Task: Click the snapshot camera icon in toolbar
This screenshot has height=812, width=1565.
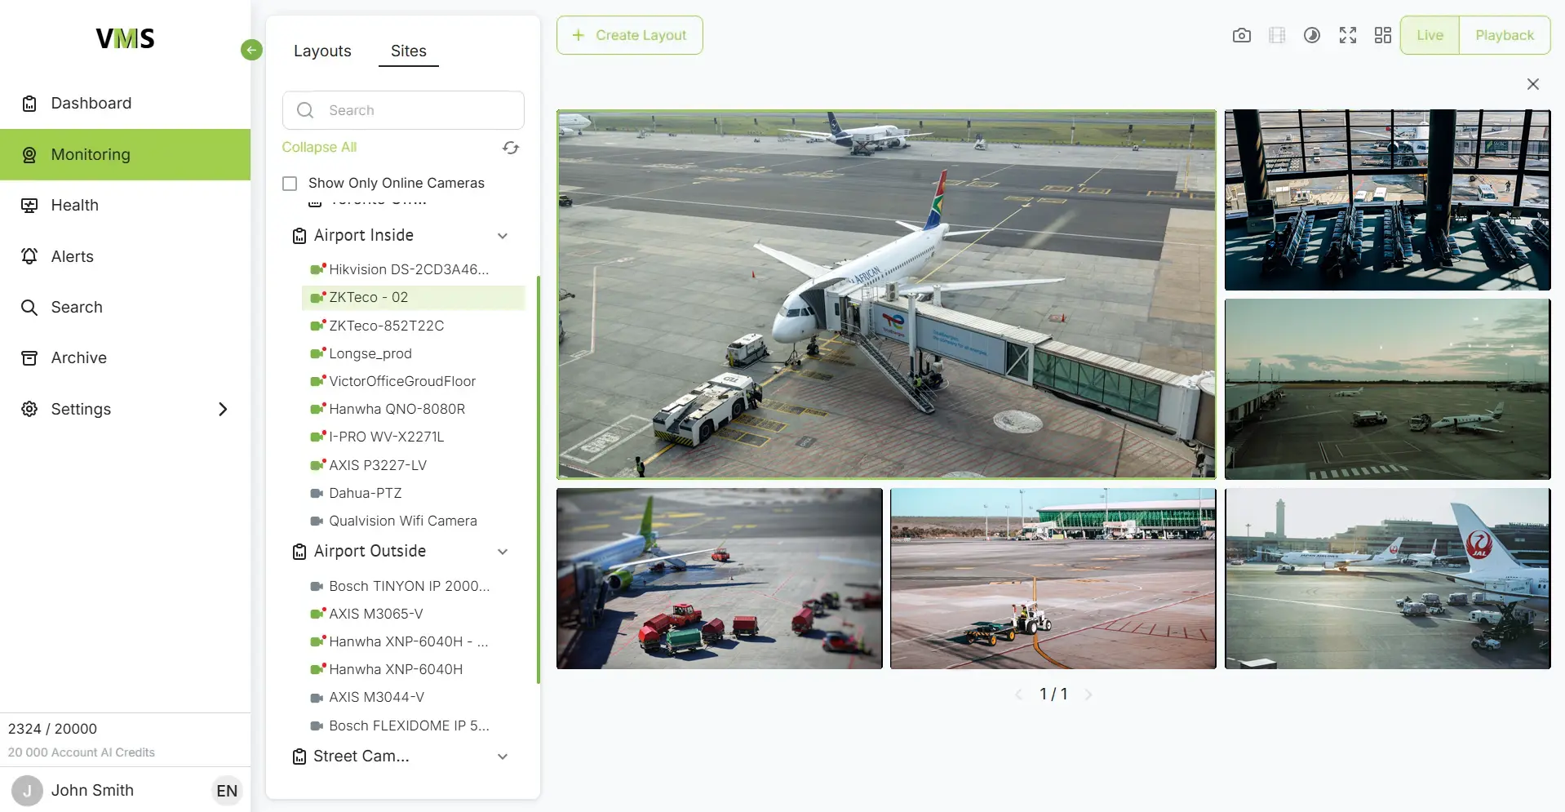Action: (x=1241, y=35)
